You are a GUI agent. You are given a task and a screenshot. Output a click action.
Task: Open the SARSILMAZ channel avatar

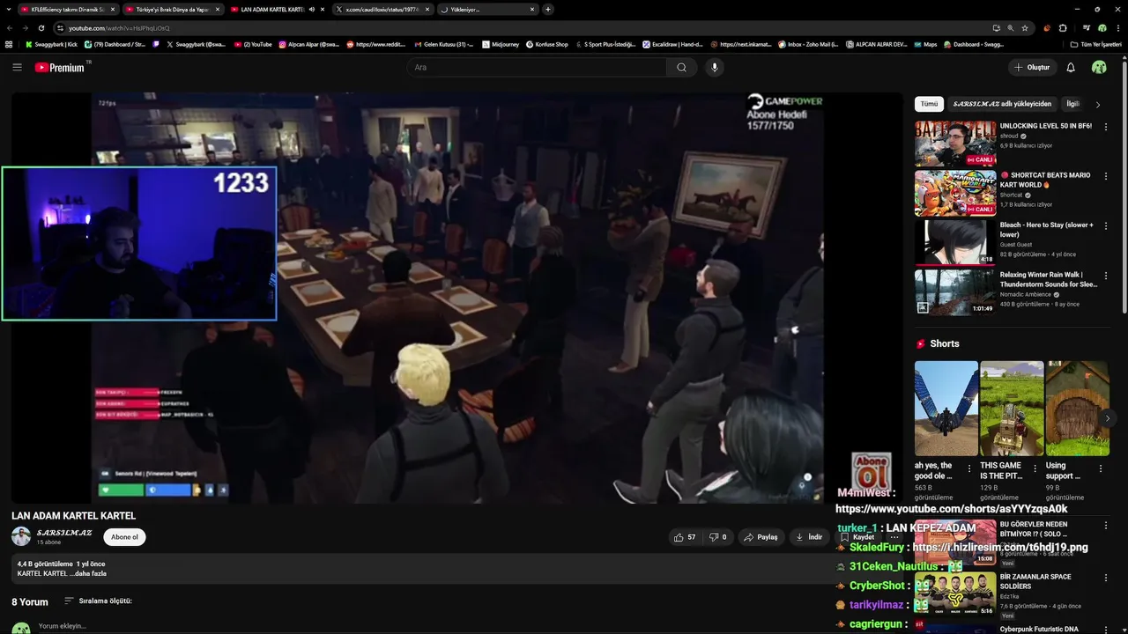(x=21, y=536)
